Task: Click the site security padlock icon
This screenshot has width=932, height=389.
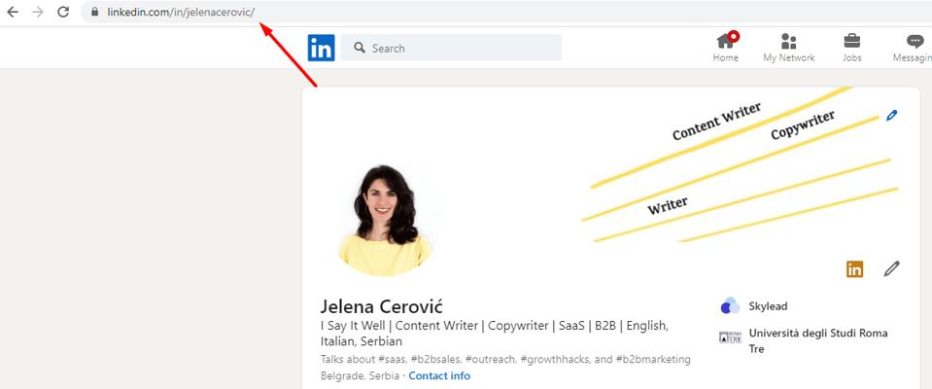Action: click(94, 12)
